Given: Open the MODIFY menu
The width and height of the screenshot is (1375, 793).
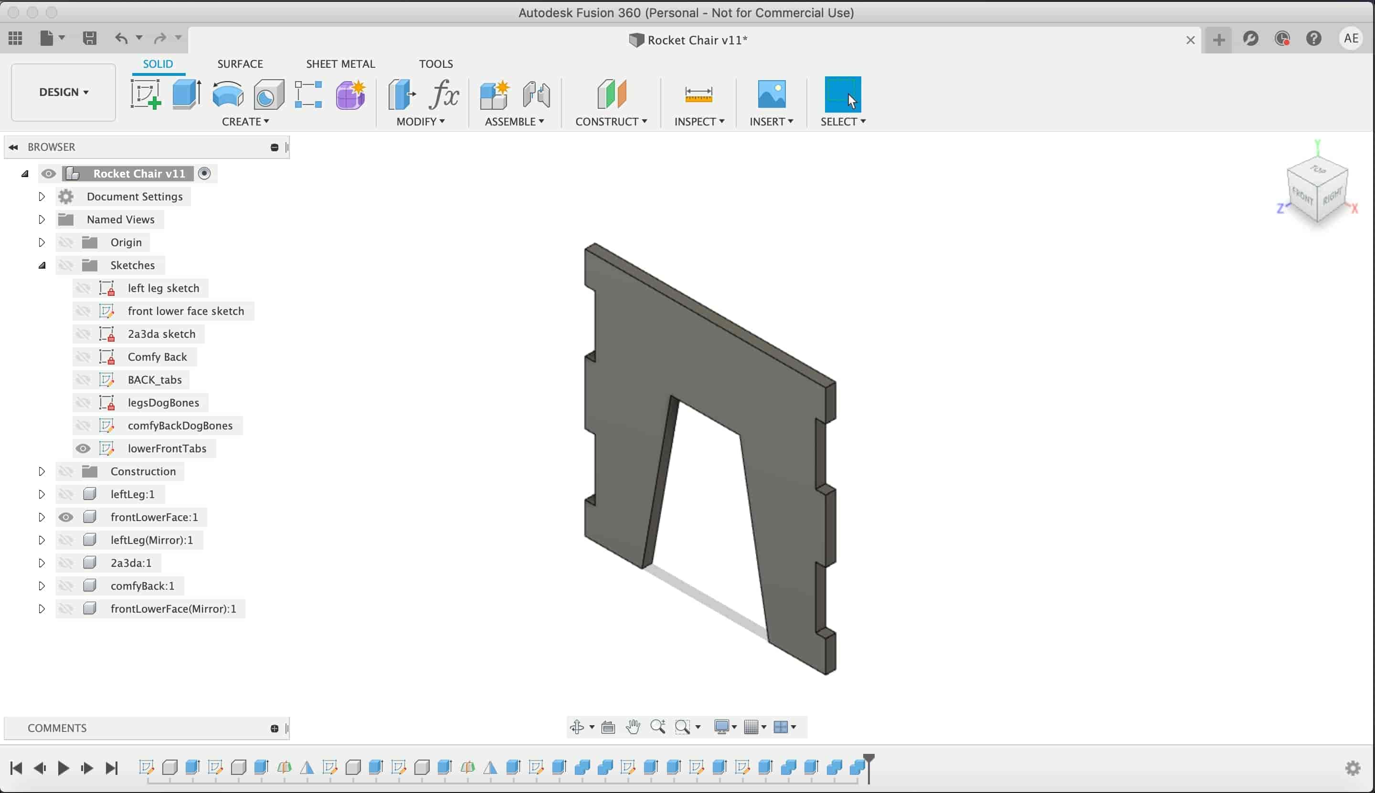Looking at the screenshot, I should 421,122.
